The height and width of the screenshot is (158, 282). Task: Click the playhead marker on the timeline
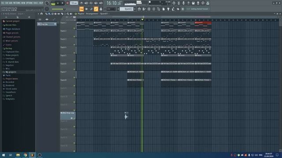pyautogui.click(x=142, y=19)
